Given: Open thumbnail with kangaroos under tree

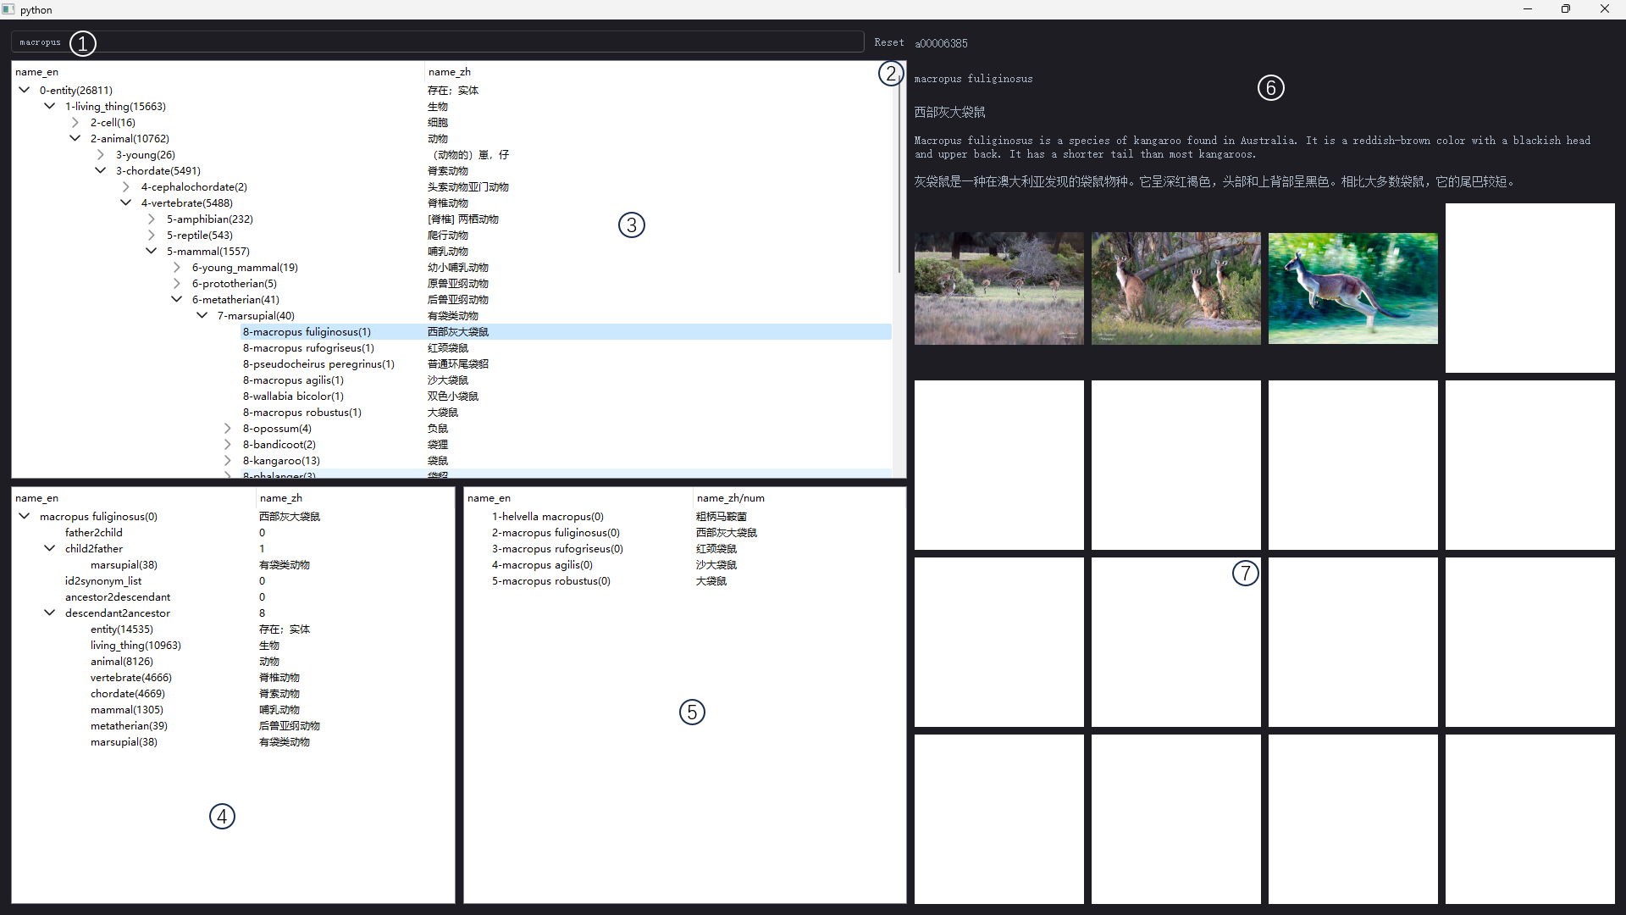Looking at the screenshot, I should 1175,288.
